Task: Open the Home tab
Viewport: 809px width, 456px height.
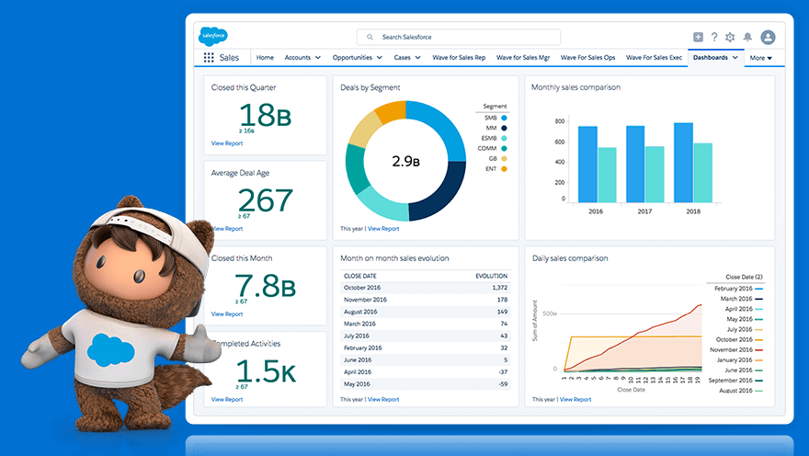Action: (265, 58)
